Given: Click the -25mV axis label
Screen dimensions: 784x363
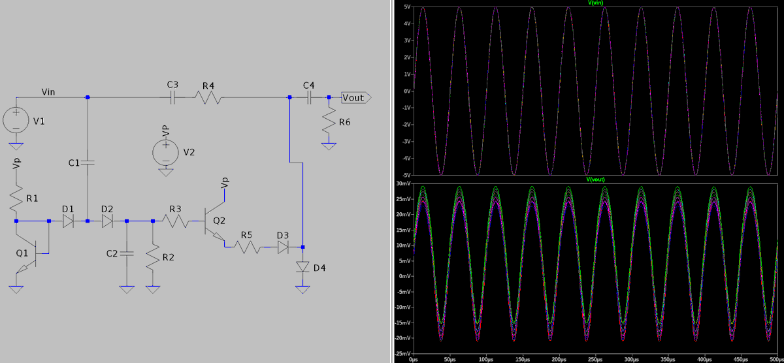Looking at the screenshot, I should tap(402, 353).
